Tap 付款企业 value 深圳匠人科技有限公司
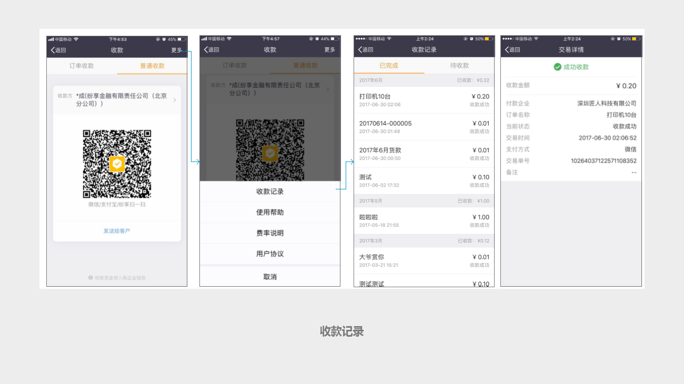 point(607,104)
